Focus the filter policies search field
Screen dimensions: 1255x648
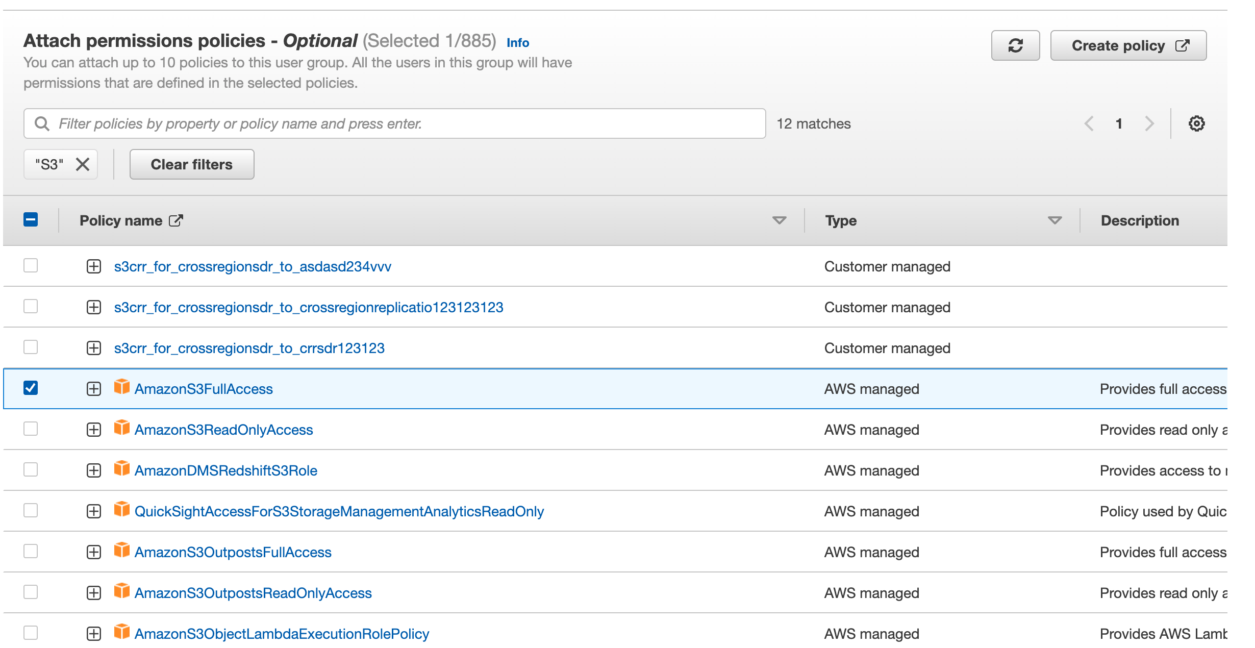(x=408, y=123)
